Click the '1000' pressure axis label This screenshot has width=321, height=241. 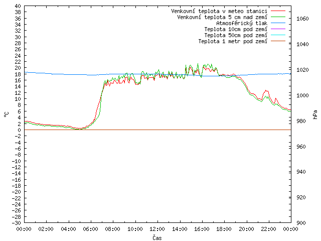pos(302,95)
